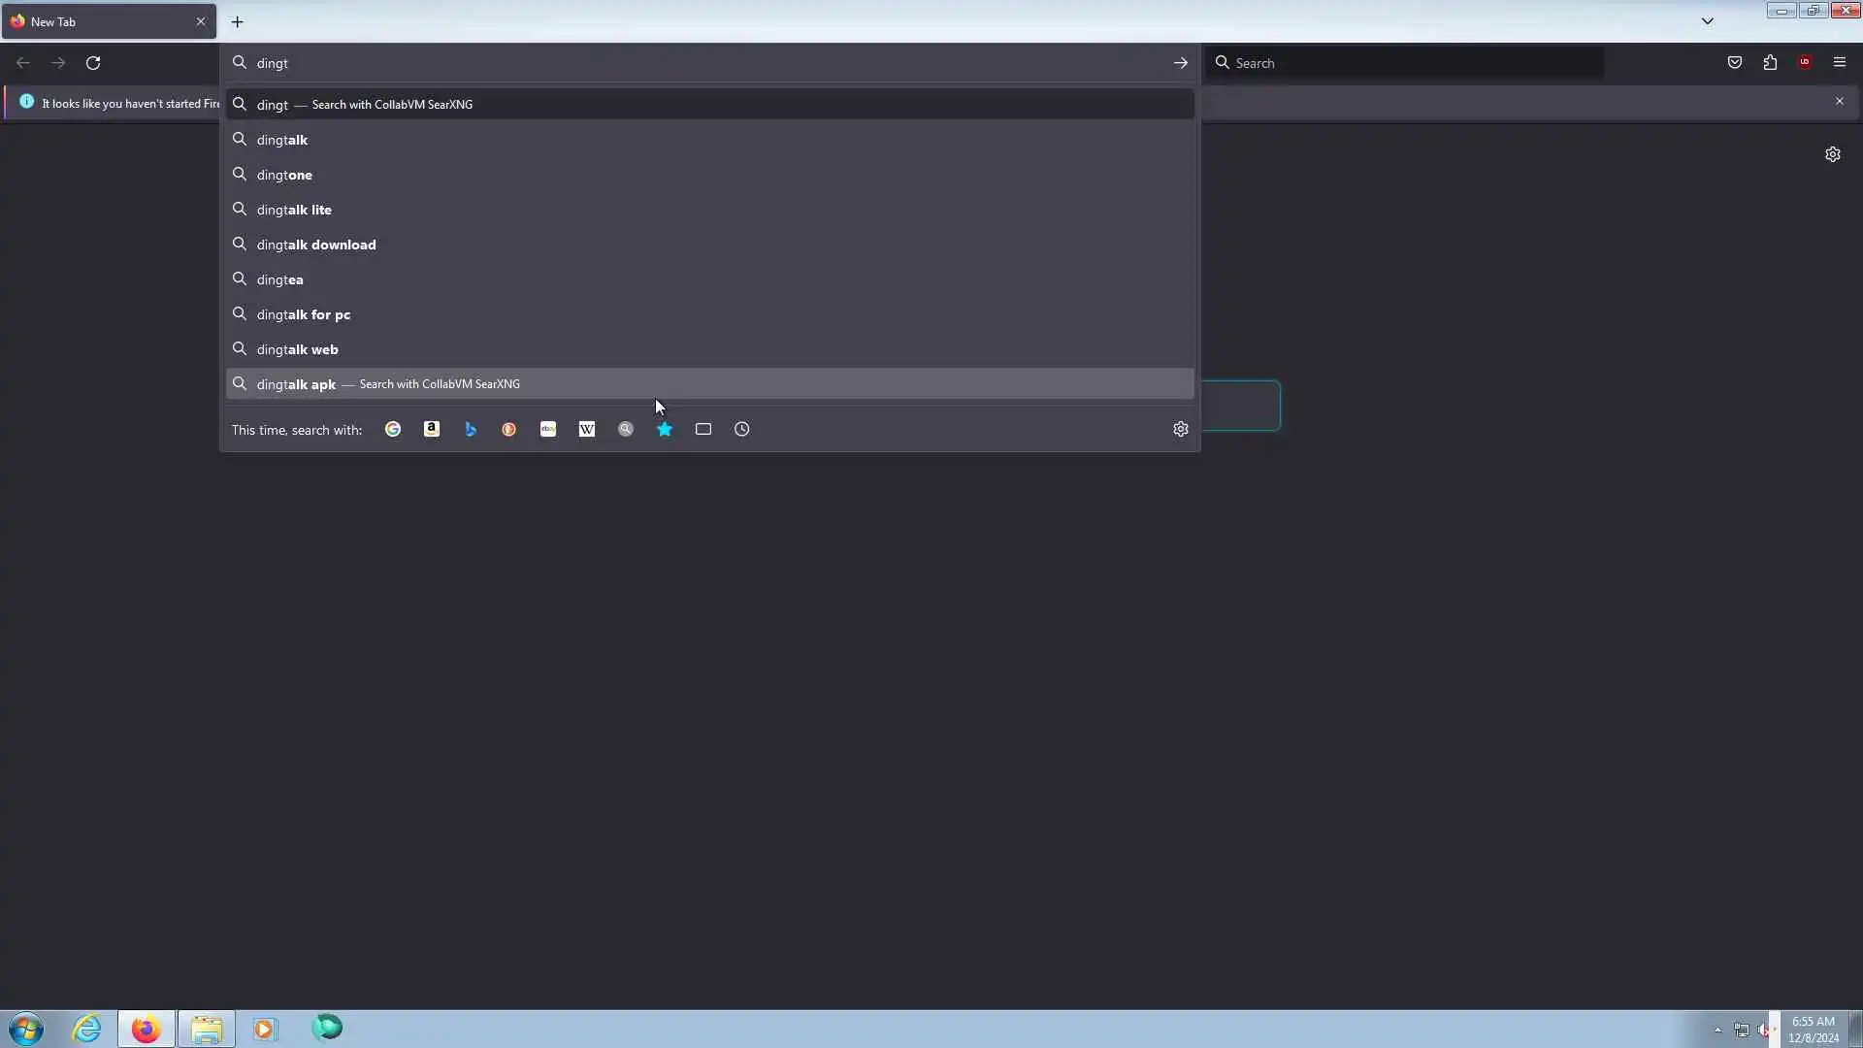
Task: Open the Firefox application menu
Action: point(1840,63)
